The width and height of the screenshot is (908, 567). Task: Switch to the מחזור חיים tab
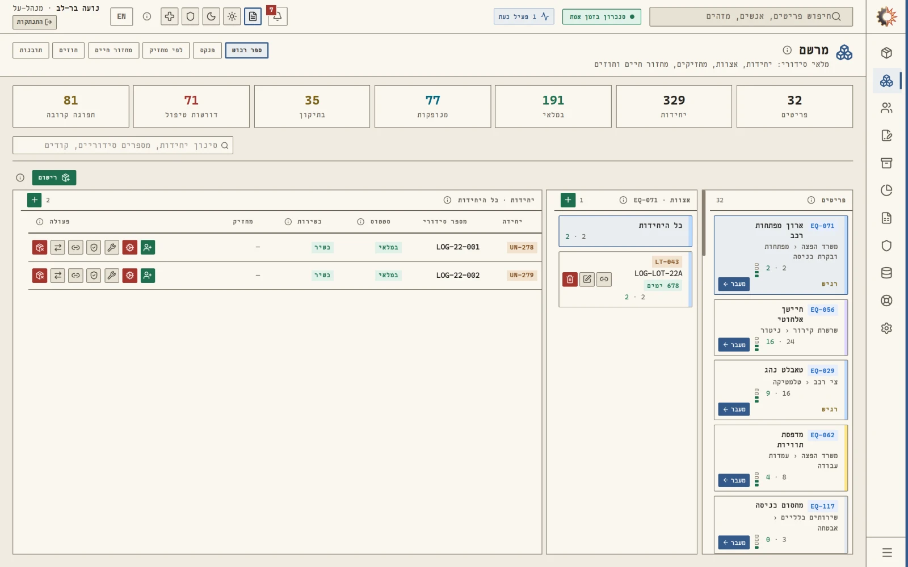pos(113,50)
